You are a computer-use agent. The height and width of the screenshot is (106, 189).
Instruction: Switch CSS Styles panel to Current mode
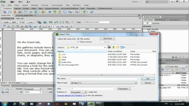click(x=156, y=23)
